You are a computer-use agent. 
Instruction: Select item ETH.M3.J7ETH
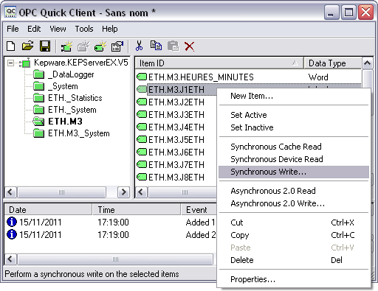(x=176, y=164)
